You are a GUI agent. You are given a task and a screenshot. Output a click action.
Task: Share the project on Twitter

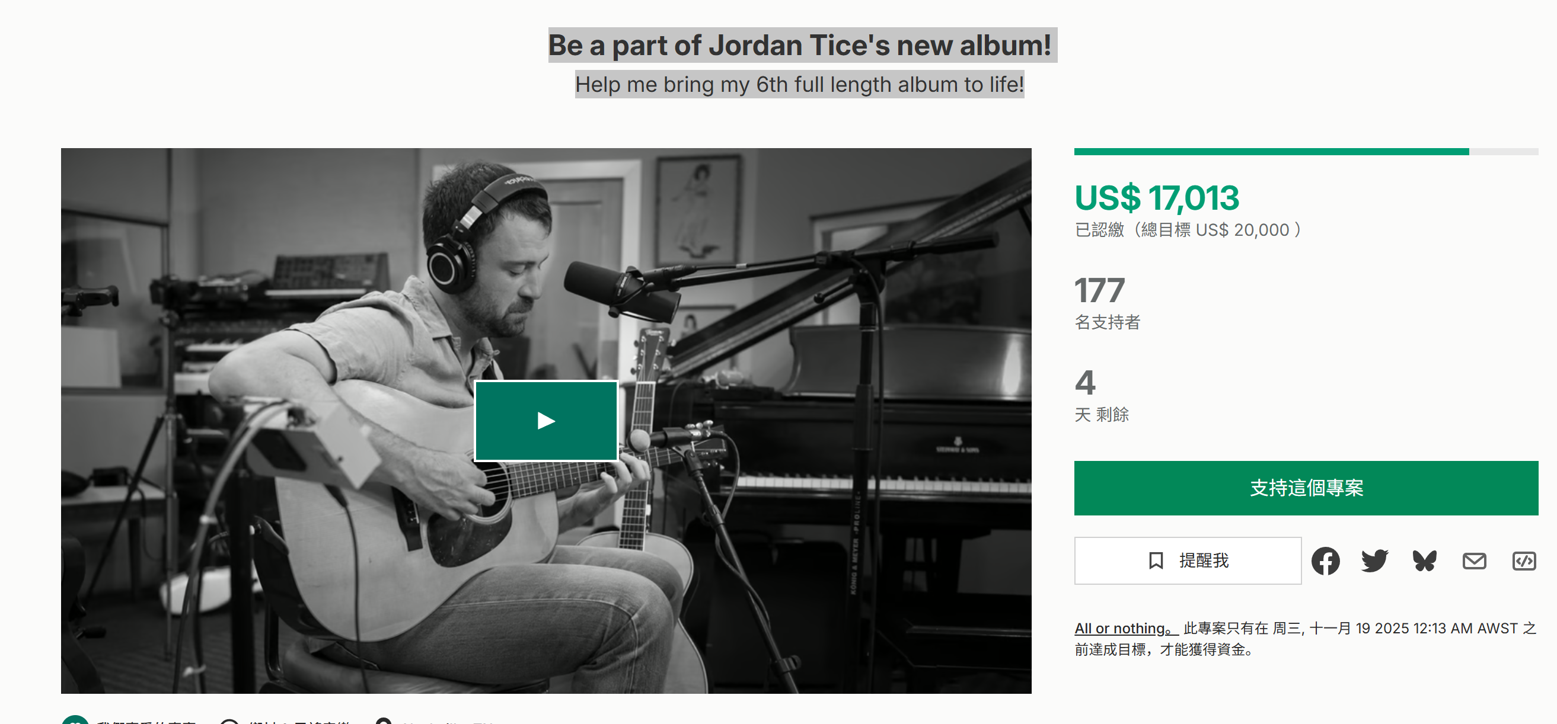(1374, 560)
